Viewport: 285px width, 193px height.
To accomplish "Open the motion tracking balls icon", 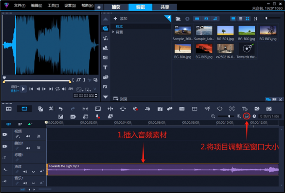I will click(170, 109).
